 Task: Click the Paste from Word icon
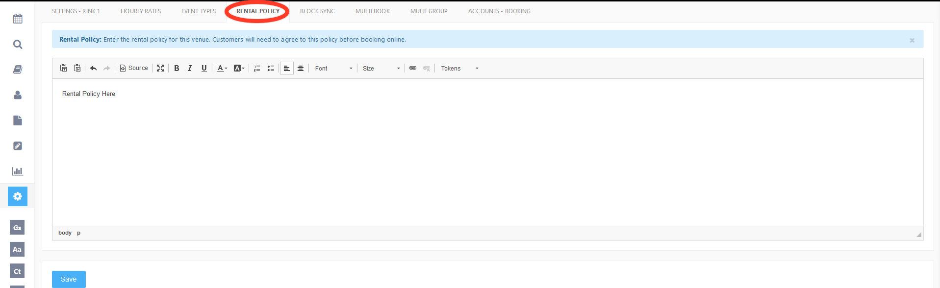click(77, 68)
